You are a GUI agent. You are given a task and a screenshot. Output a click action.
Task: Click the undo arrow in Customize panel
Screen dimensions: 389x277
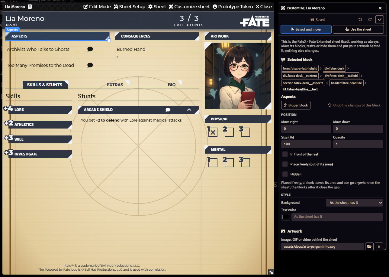coord(360,20)
